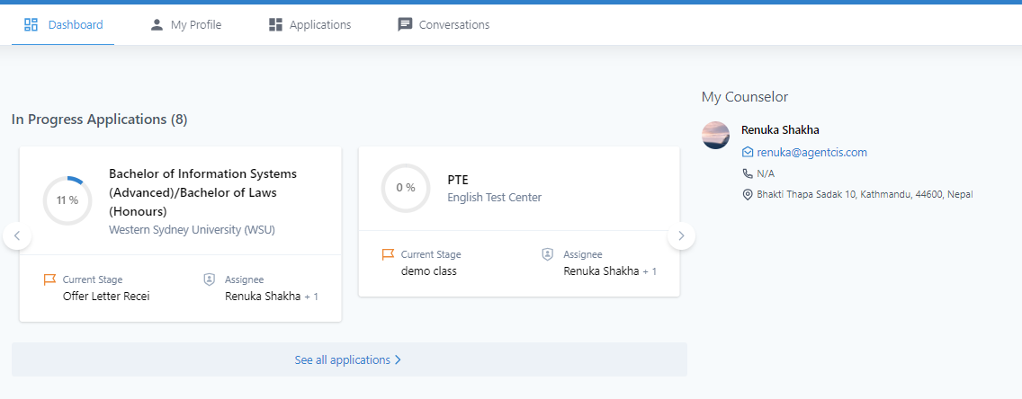The height and width of the screenshot is (399, 1022).
Task: Click the My Profile person icon
Action: tap(157, 25)
